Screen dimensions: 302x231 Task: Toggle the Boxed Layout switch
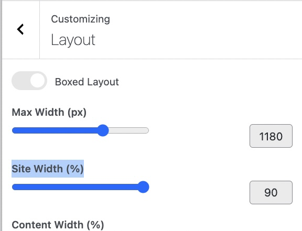pyautogui.click(x=29, y=81)
